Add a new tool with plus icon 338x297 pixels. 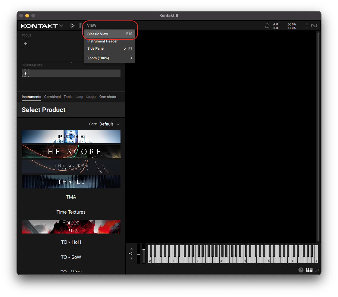click(25, 43)
